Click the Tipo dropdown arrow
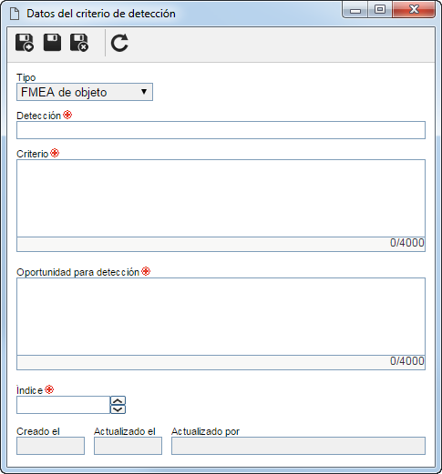Viewport: 442px width, 474px height. pos(144,92)
